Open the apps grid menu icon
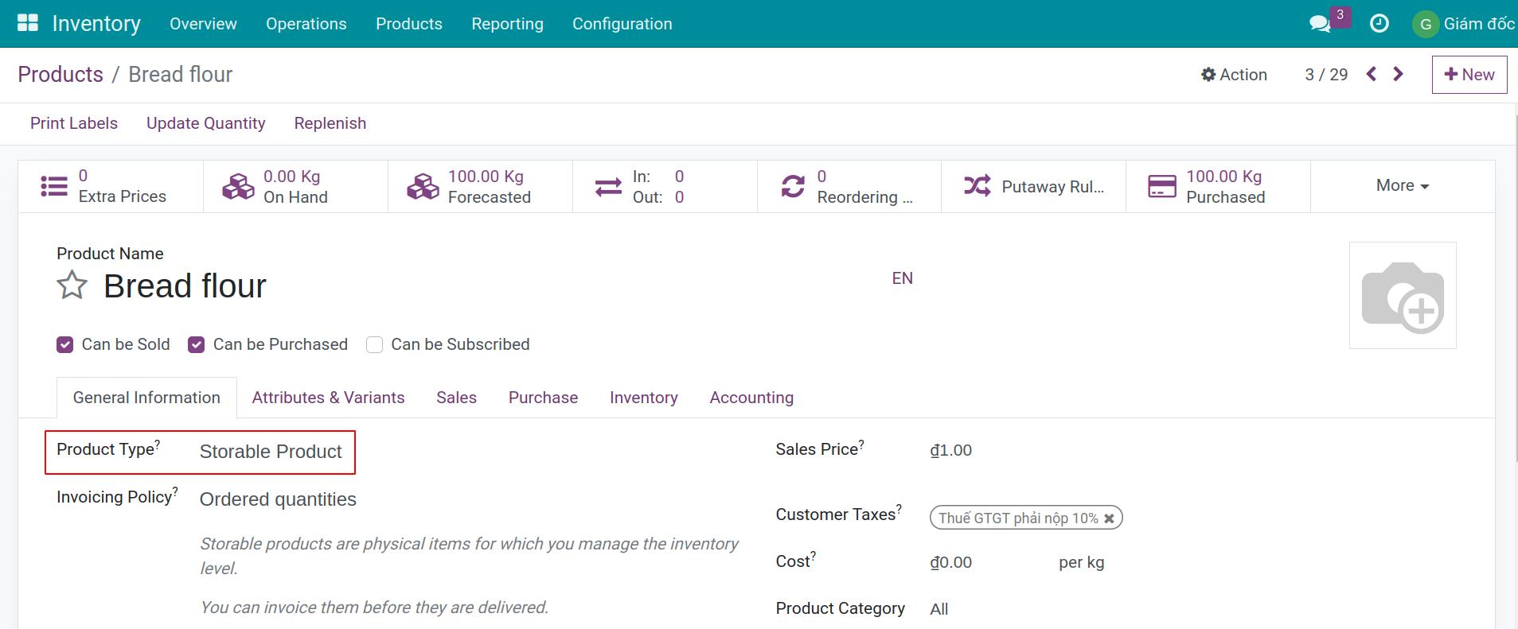Screen dimensions: 1518x629 28,23
